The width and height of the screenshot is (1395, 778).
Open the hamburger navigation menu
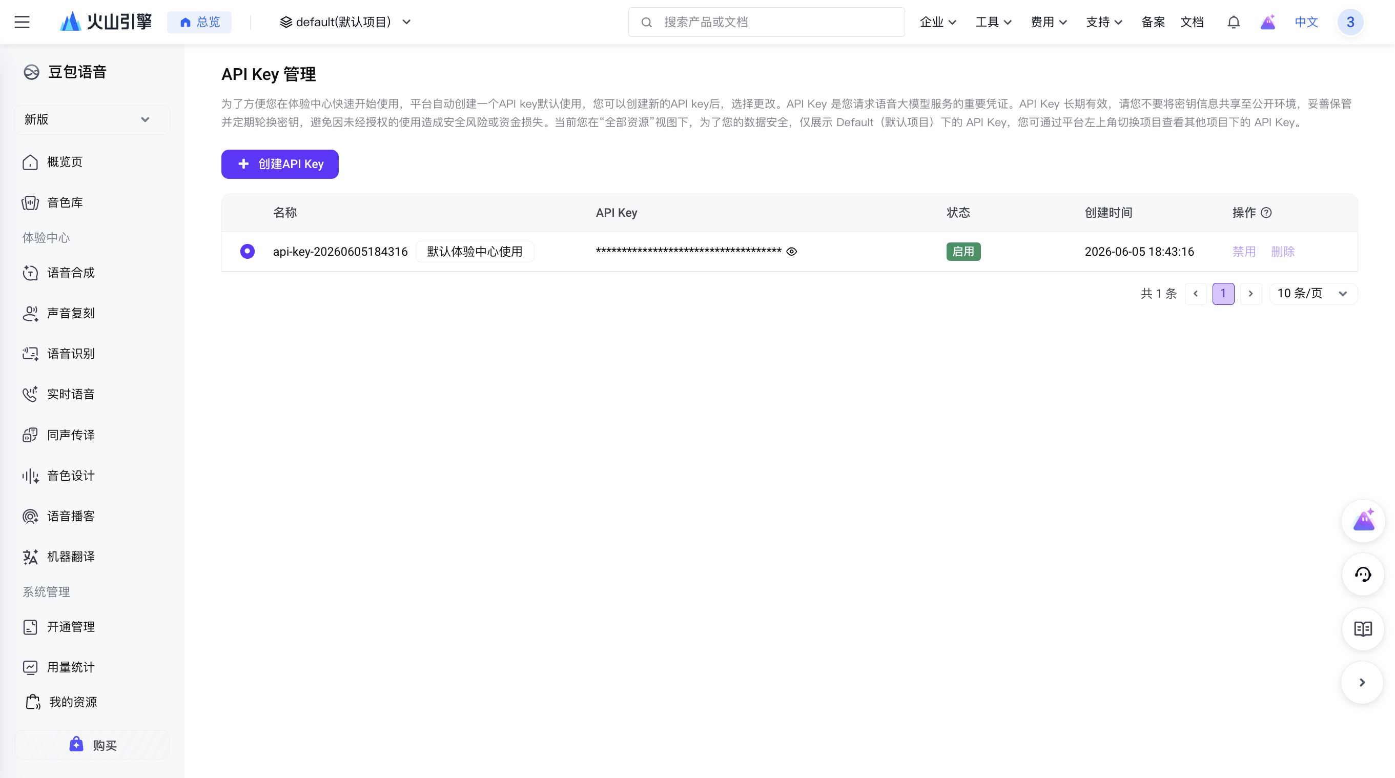click(22, 22)
